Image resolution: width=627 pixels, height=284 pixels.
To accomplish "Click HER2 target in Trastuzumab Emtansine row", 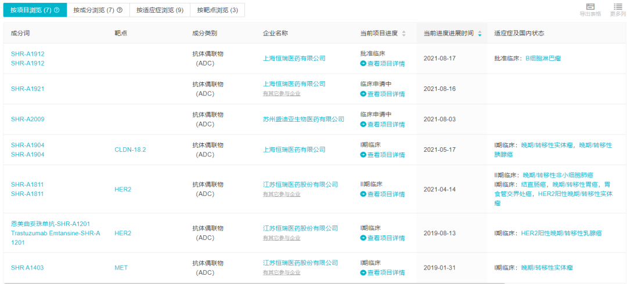I will pos(122,233).
